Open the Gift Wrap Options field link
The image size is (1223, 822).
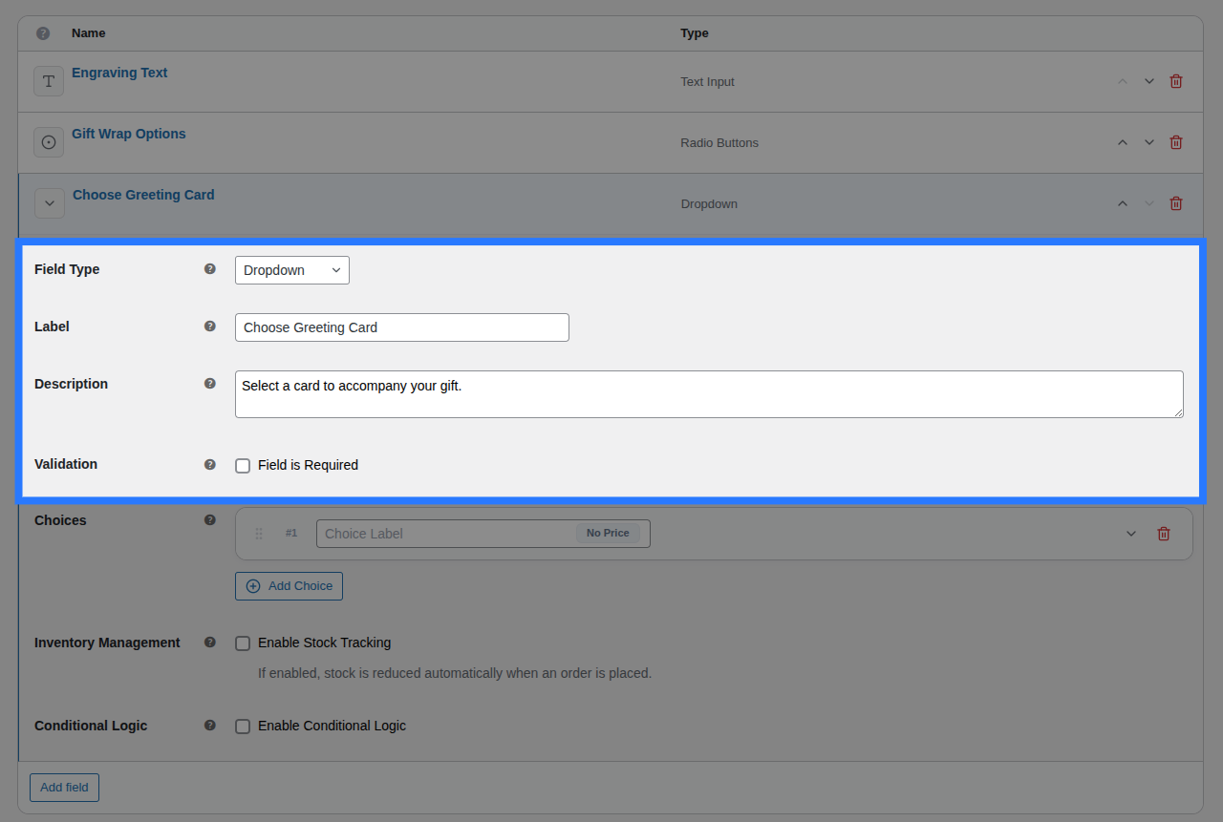[129, 134]
